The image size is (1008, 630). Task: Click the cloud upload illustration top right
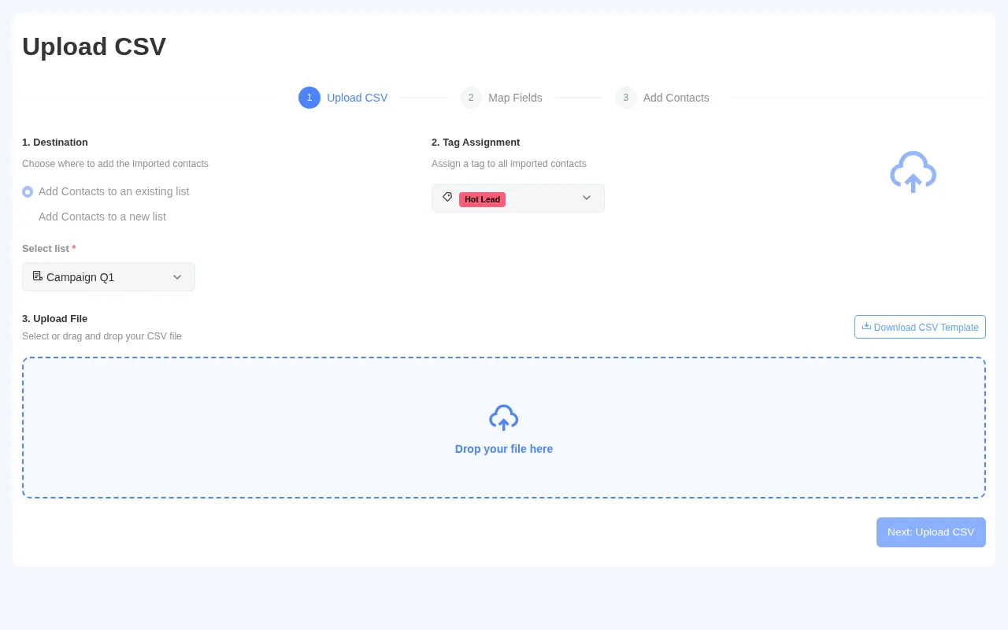click(x=913, y=172)
